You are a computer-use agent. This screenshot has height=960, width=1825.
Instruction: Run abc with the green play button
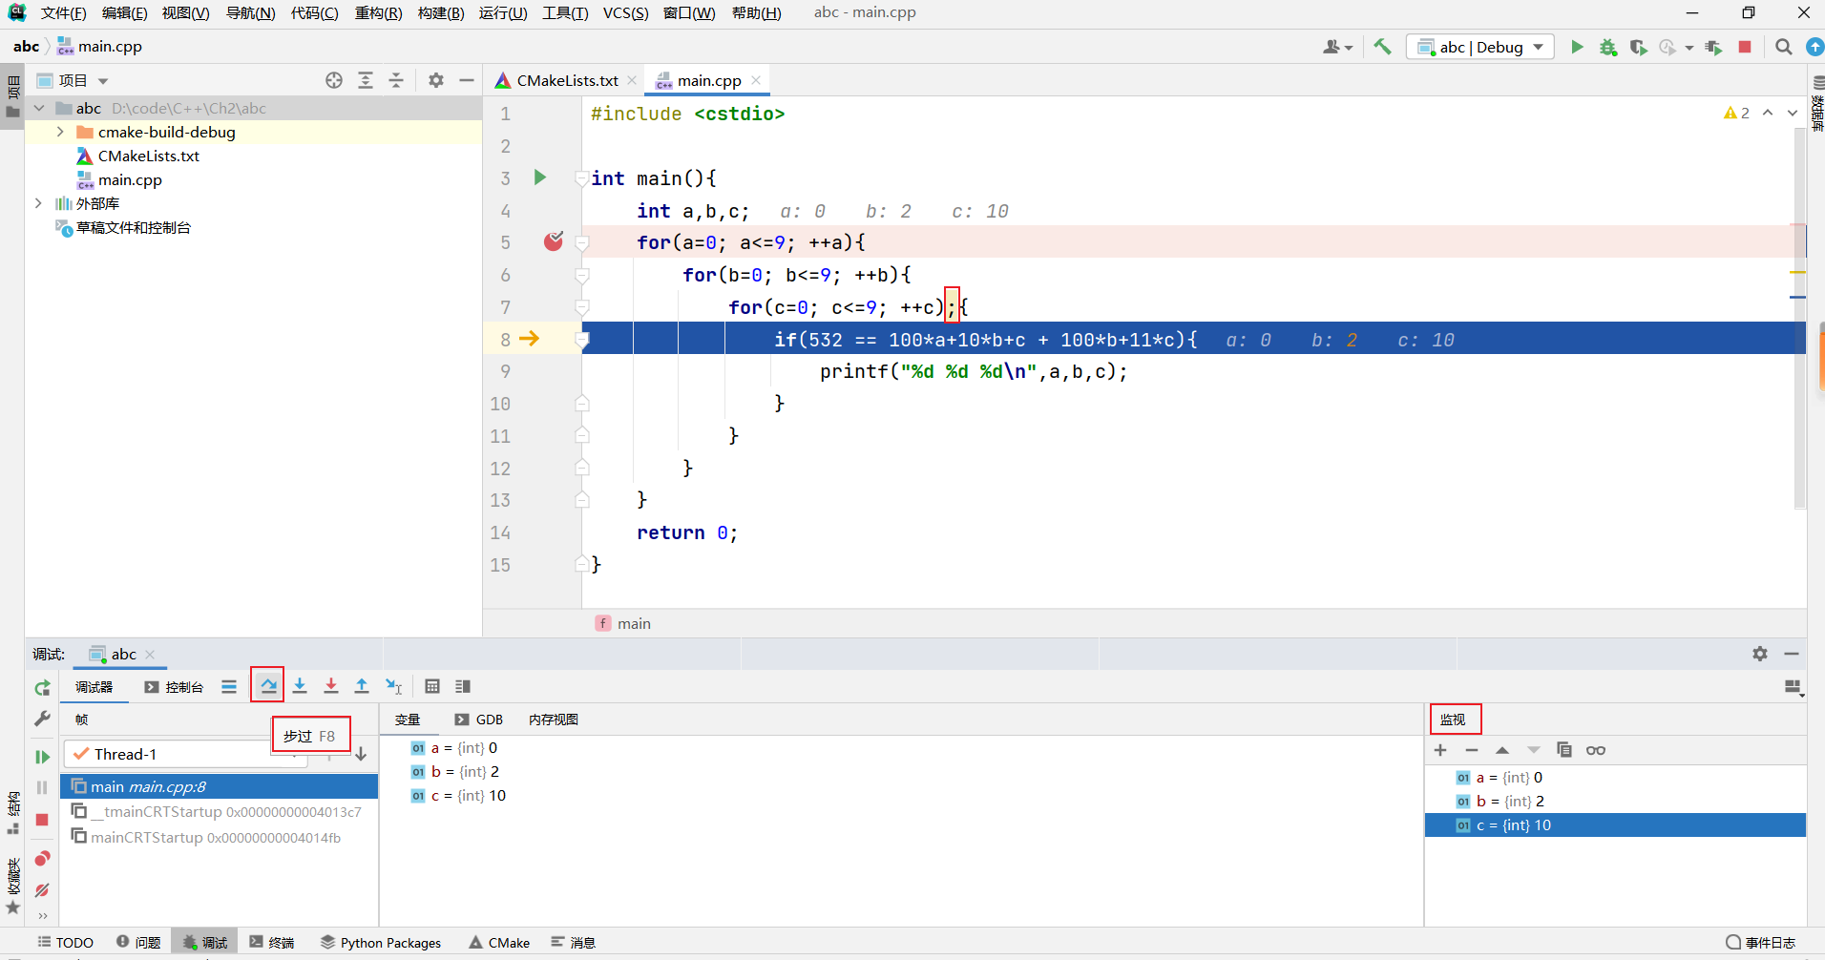pyautogui.click(x=1577, y=47)
